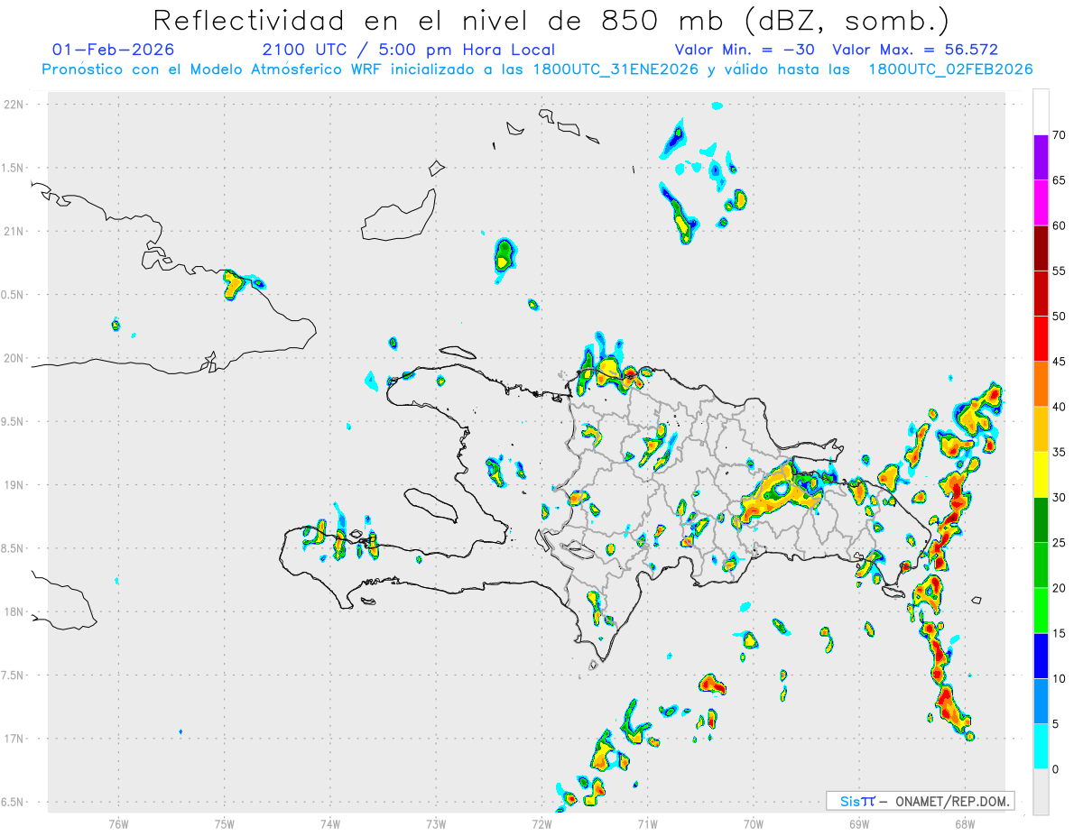Click the colorbar label '55'
Viewport: 1083px width, 836px height.
(1060, 271)
